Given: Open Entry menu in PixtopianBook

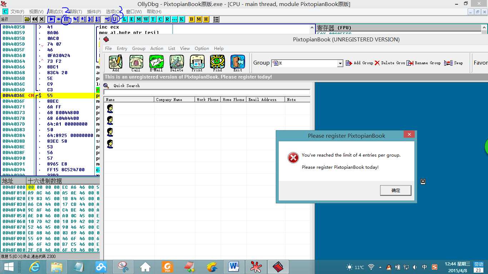Looking at the screenshot, I should (122, 49).
